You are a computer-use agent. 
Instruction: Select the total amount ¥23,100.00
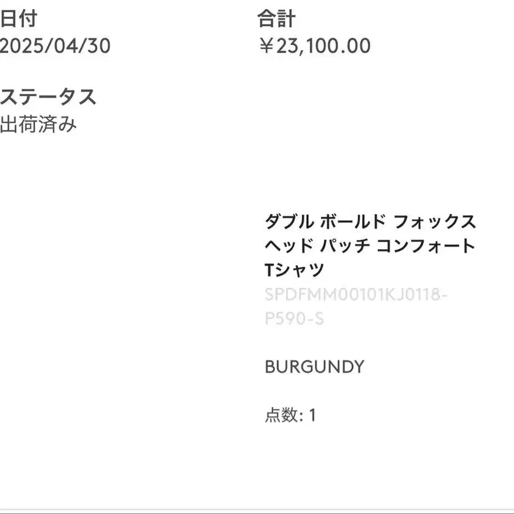pyautogui.click(x=315, y=46)
